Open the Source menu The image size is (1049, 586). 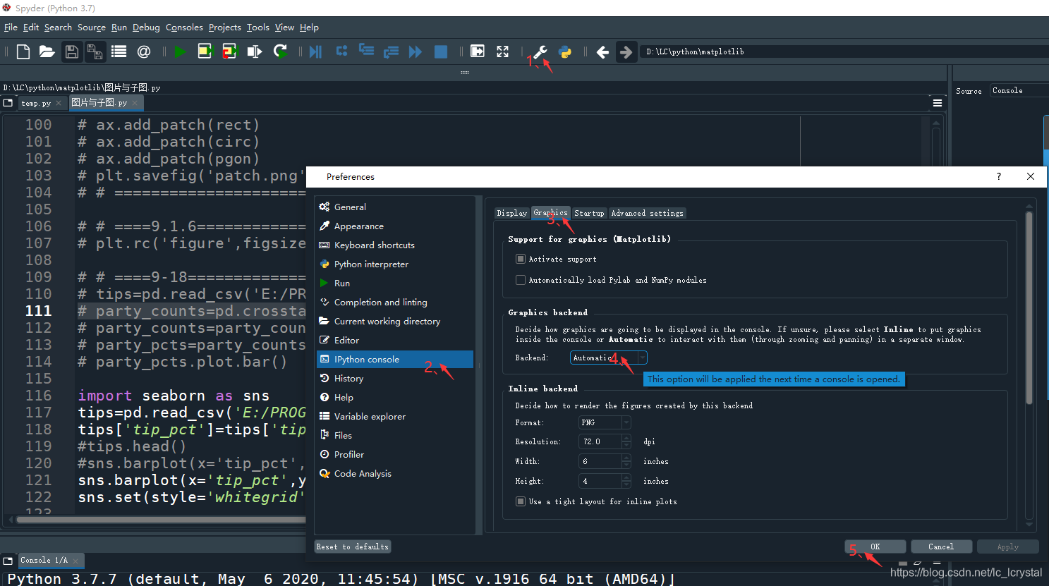click(x=92, y=28)
